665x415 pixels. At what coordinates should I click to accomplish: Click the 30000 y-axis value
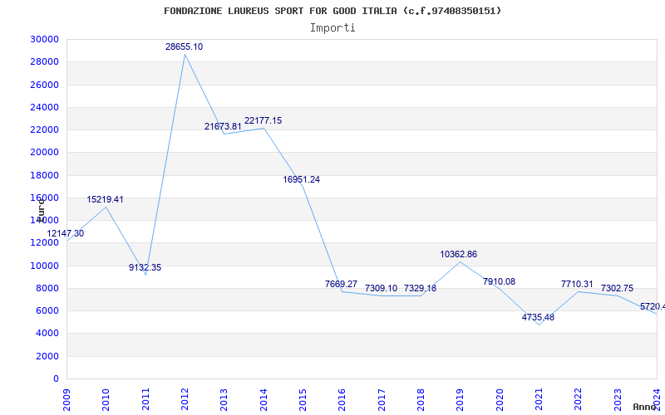[45, 39]
